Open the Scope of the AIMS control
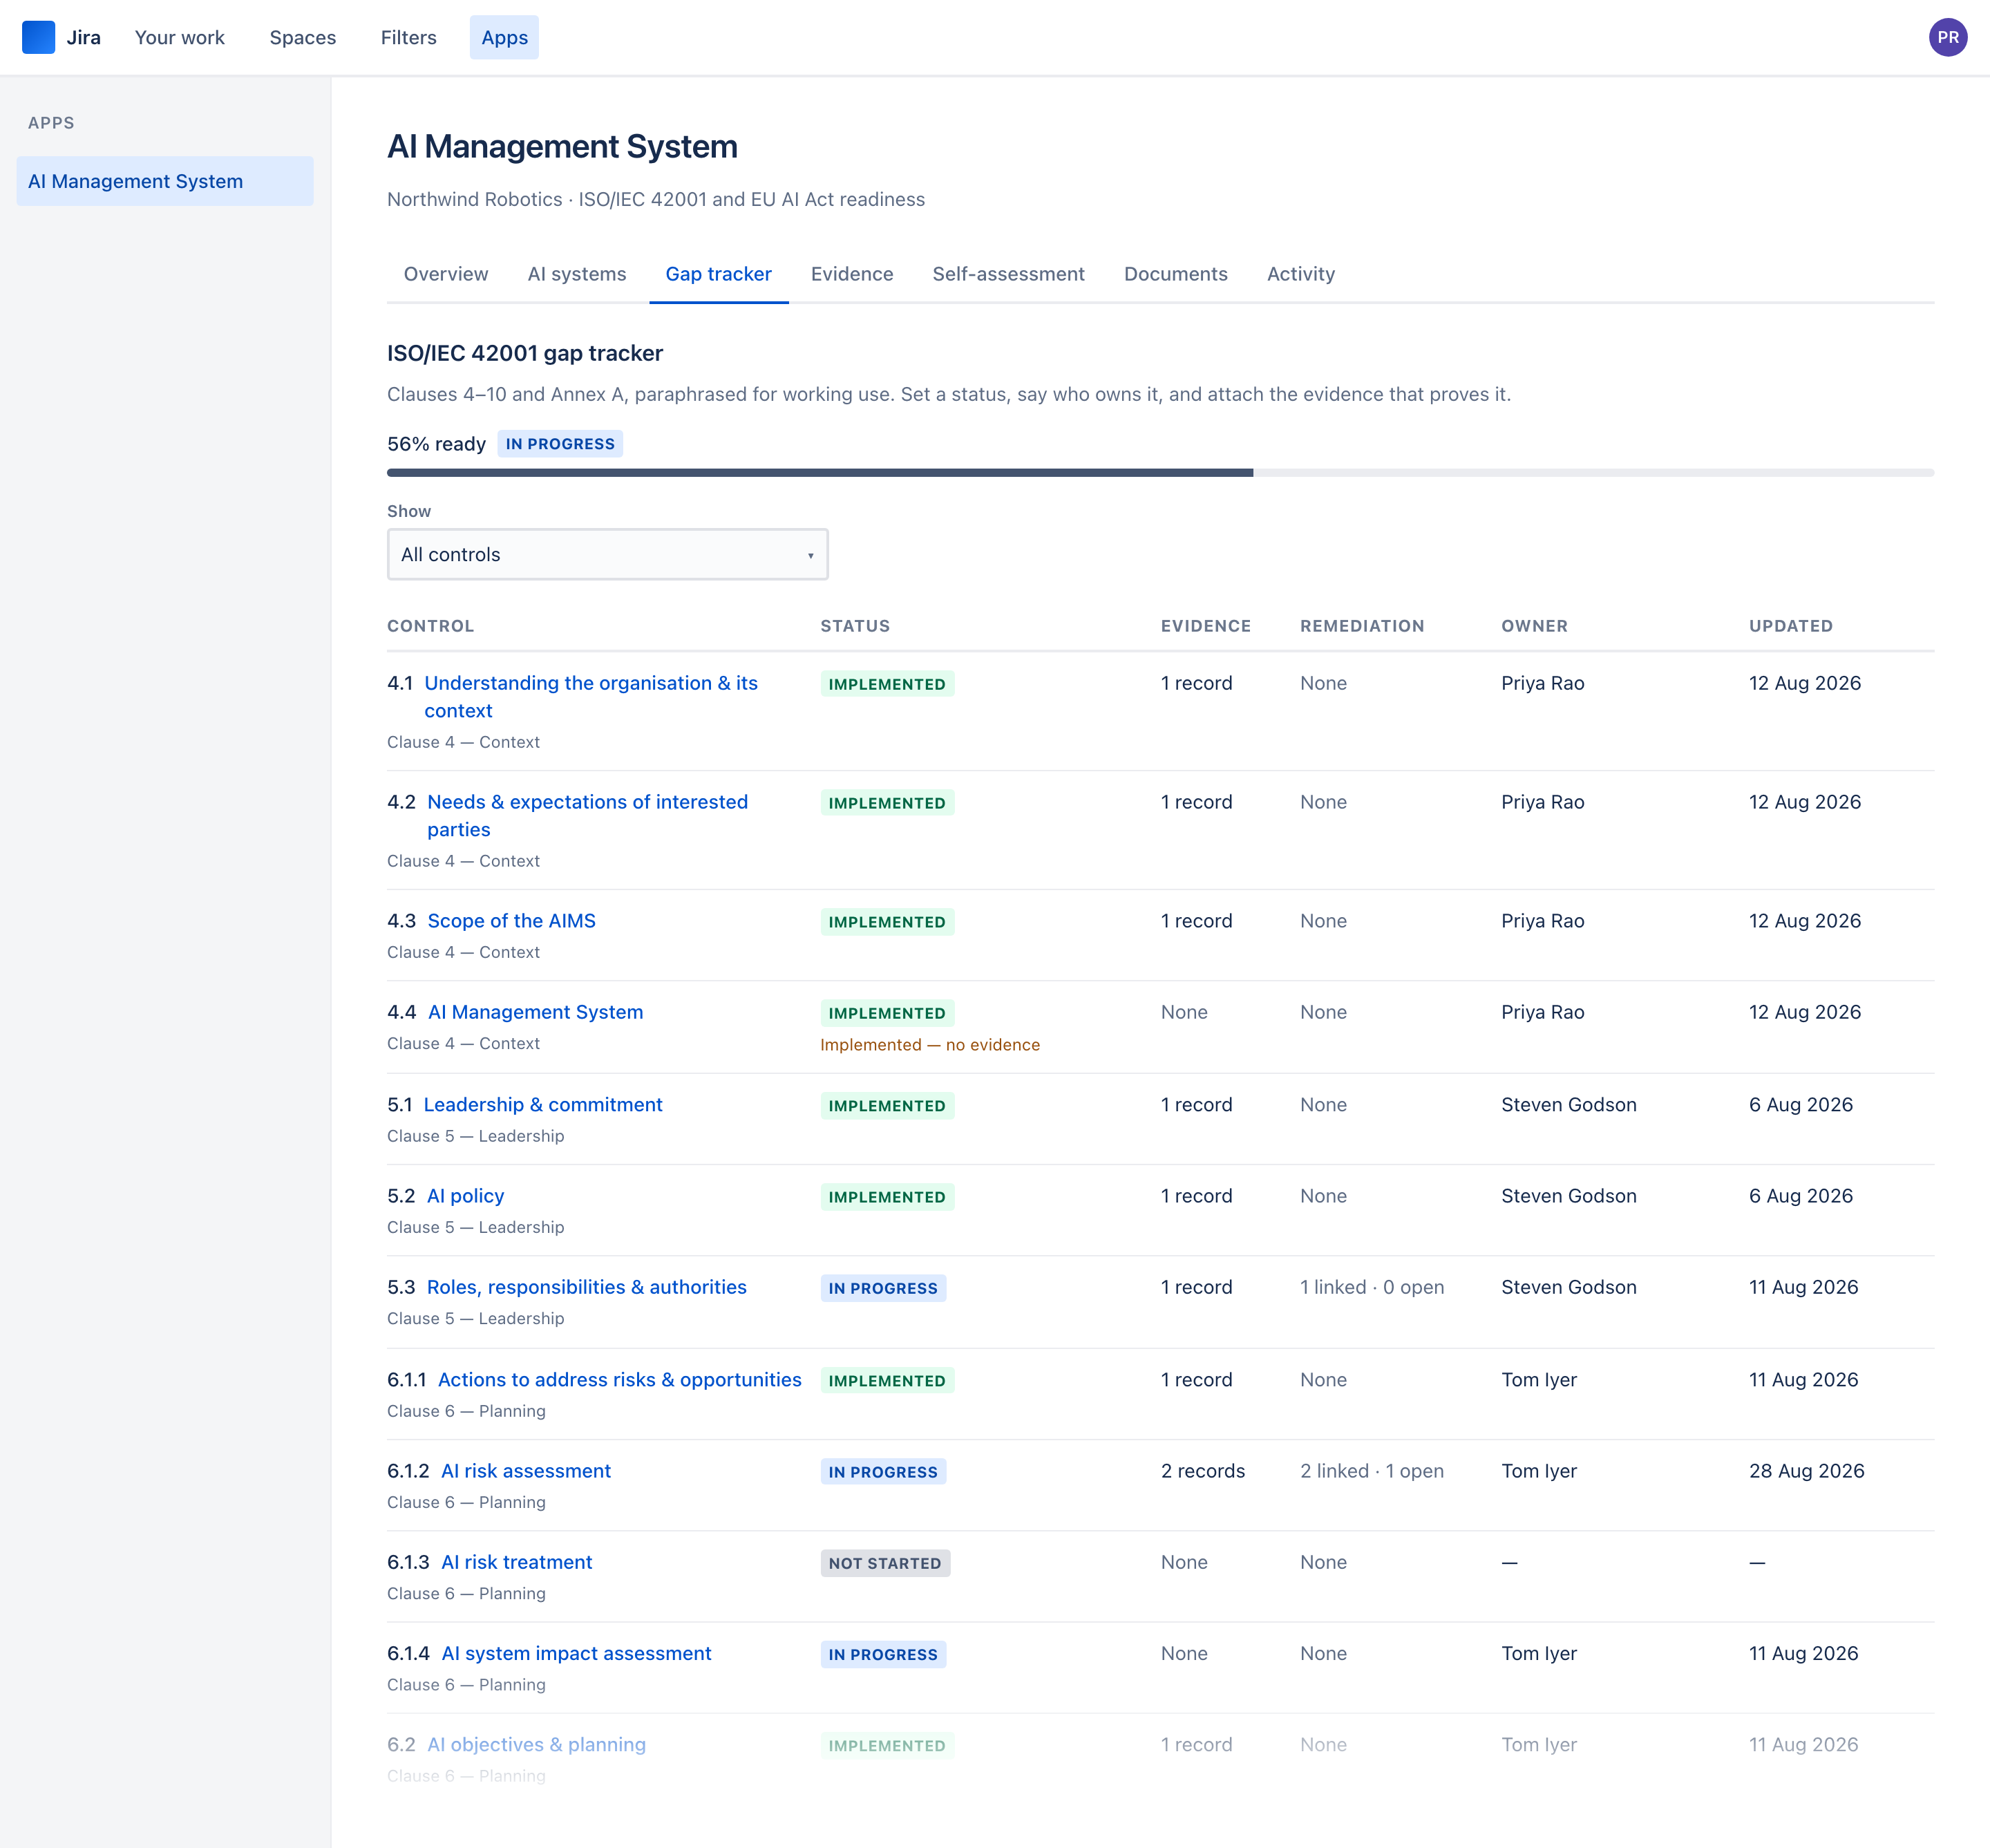Viewport: 1990px width, 1848px height. tap(511, 921)
